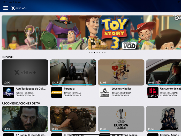Screen dimensions: 181x136
Task: Open 'Aquí los juegos de Culi...' title
Action: (x=31, y=89)
